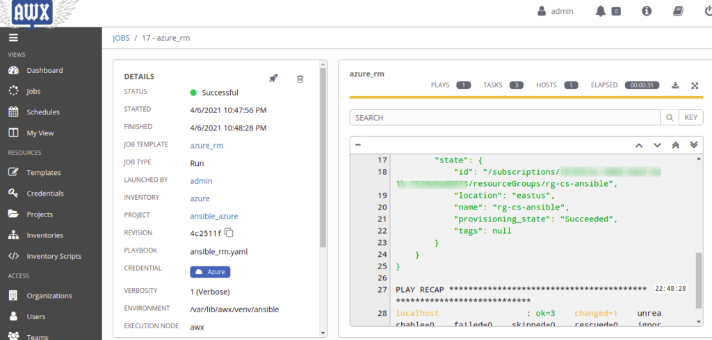Open the search KEY button

(x=690, y=117)
